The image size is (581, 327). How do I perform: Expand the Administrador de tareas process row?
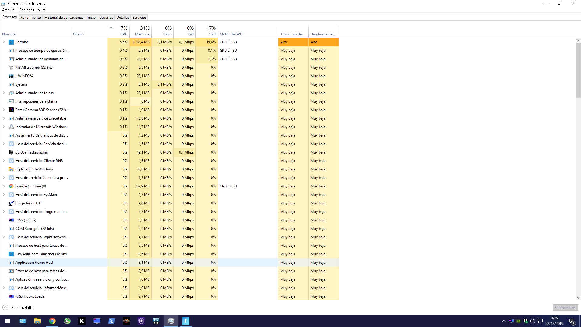pyautogui.click(x=4, y=93)
